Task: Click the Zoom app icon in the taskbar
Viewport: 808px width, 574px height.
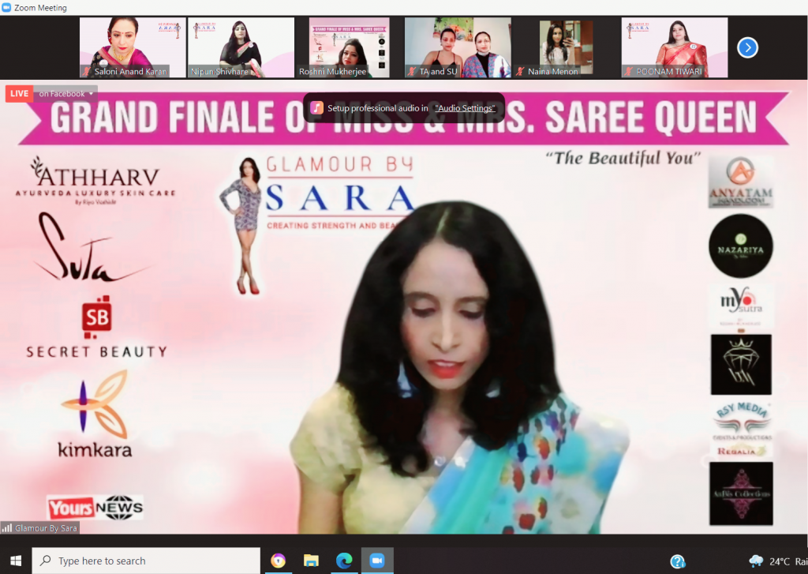Action: pos(377,561)
